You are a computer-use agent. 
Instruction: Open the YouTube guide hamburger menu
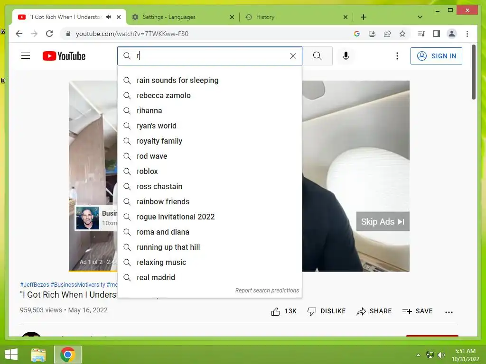pyautogui.click(x=26, y=56)
